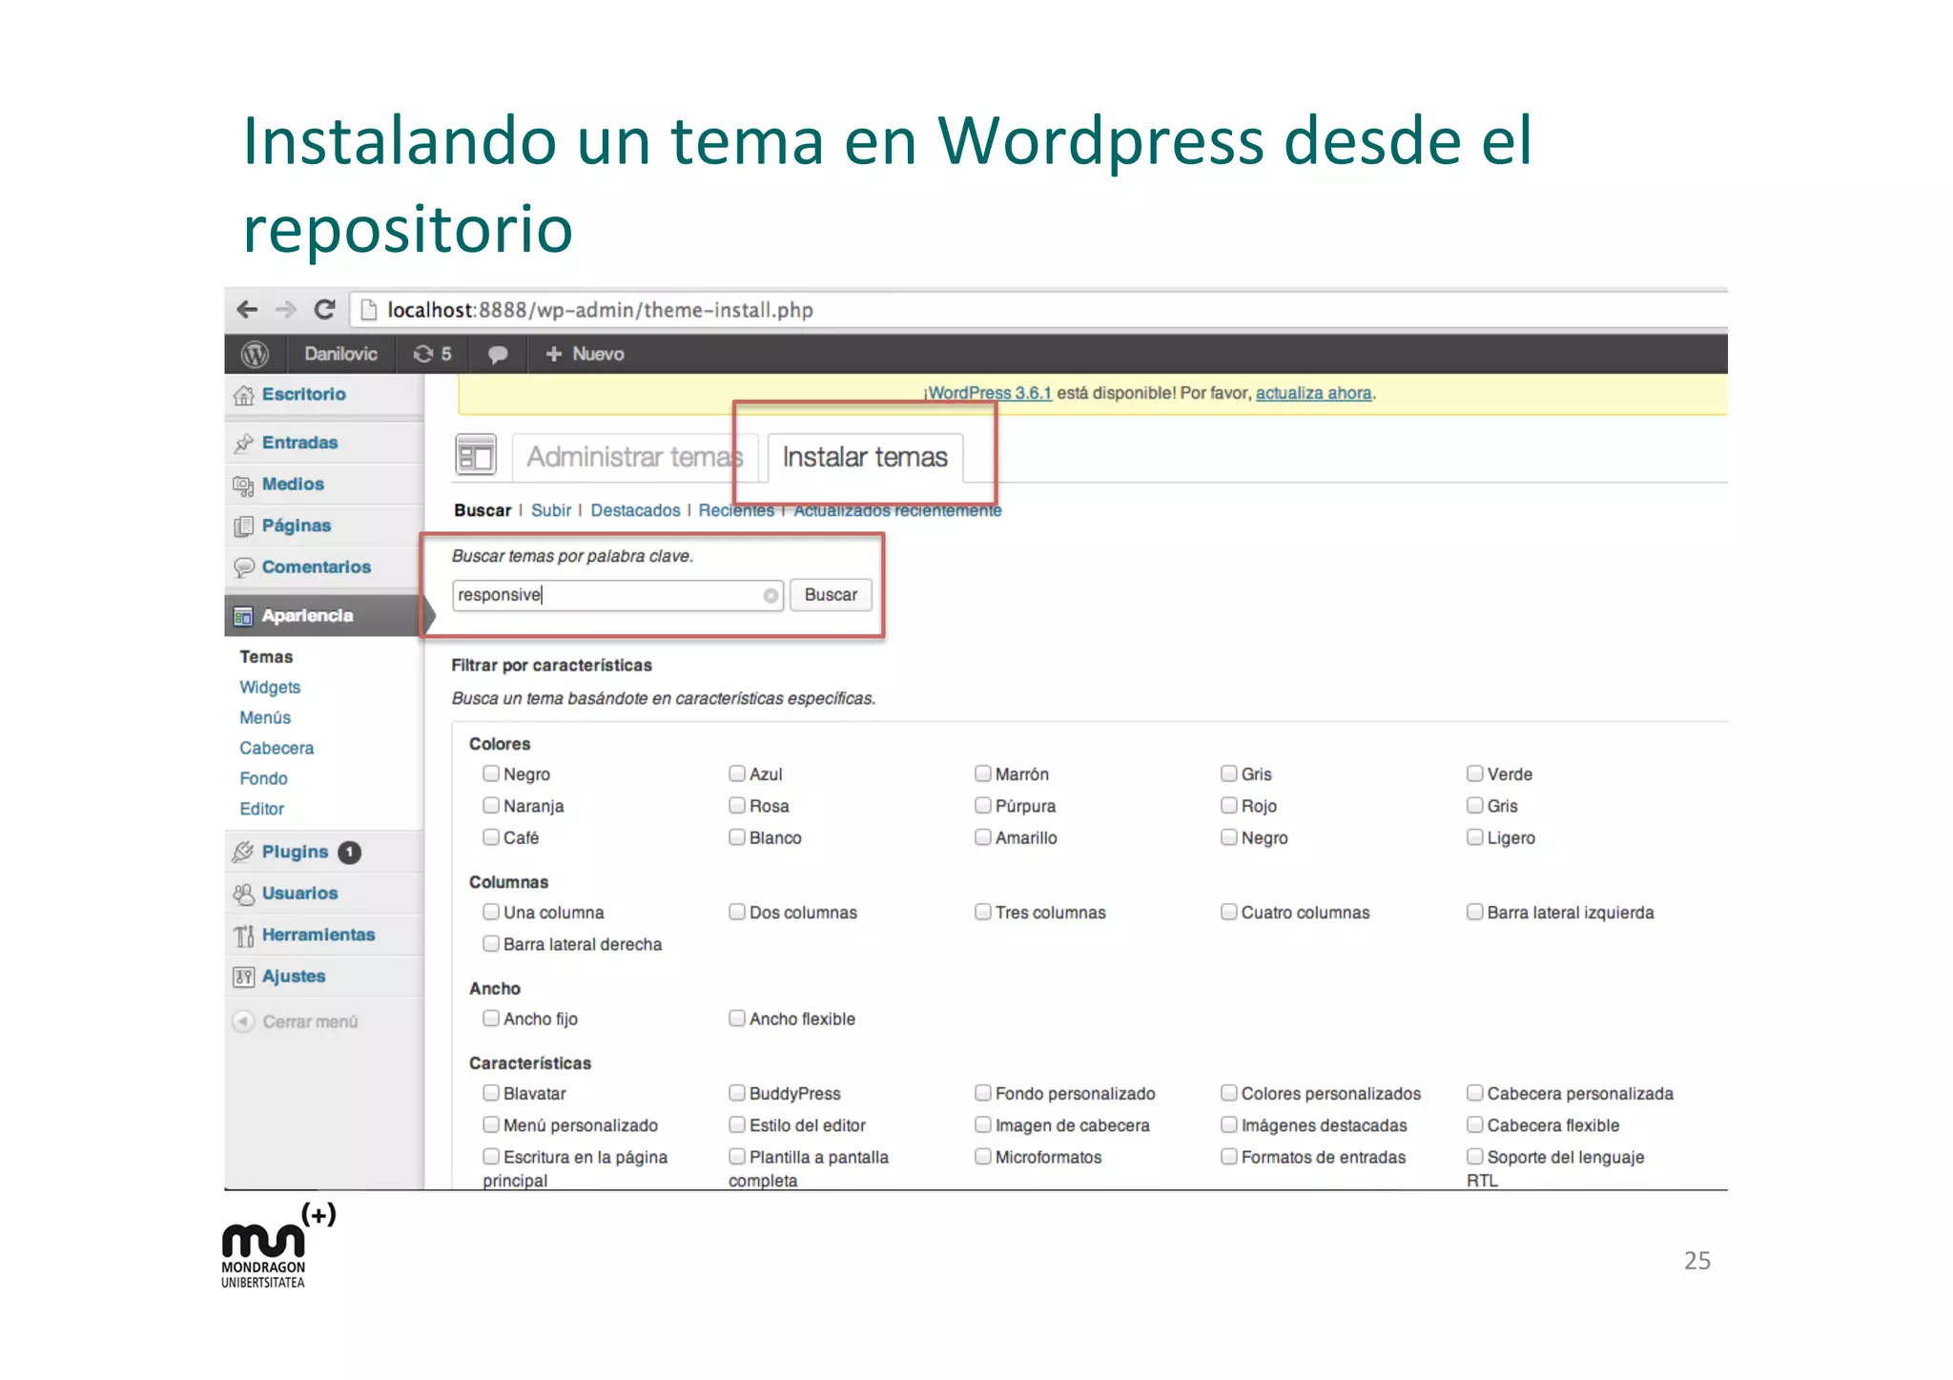This screenshot has height=1380, width=1953.
Task: Follow the WordPress 3.6.1 link
Action: click(x=990, y=393)
